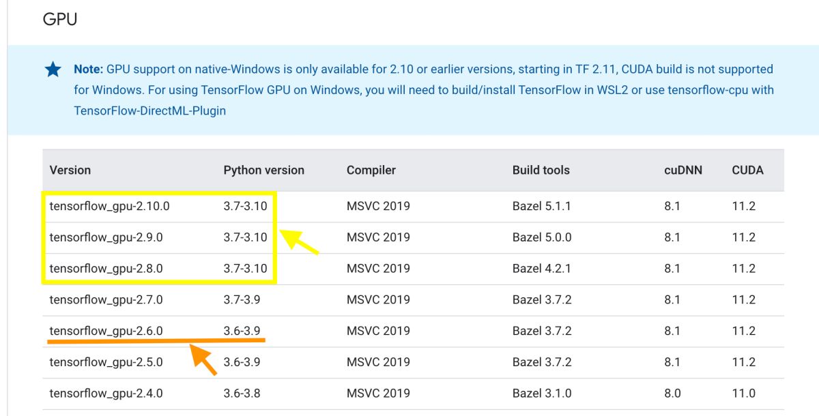Click the tensorflow_gpu-2.8.0 cell
Image resolution: width=819 pixels, height=416 pixels.
click(x=106, y=269)
